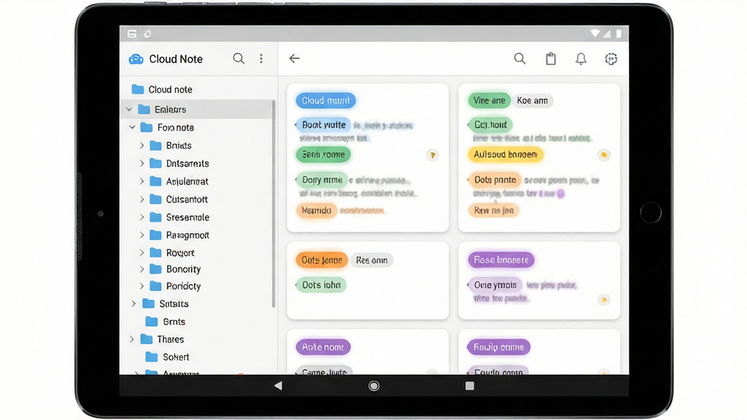Viewport: 747px width, 420px height.
Task: Tap the Android back navigation button
Action: click(x=278, y=386)
